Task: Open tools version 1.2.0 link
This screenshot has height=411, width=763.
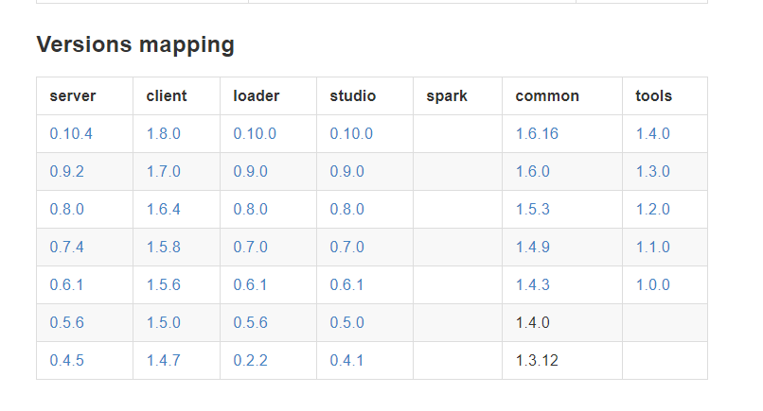Action: (x=653, y=210)
